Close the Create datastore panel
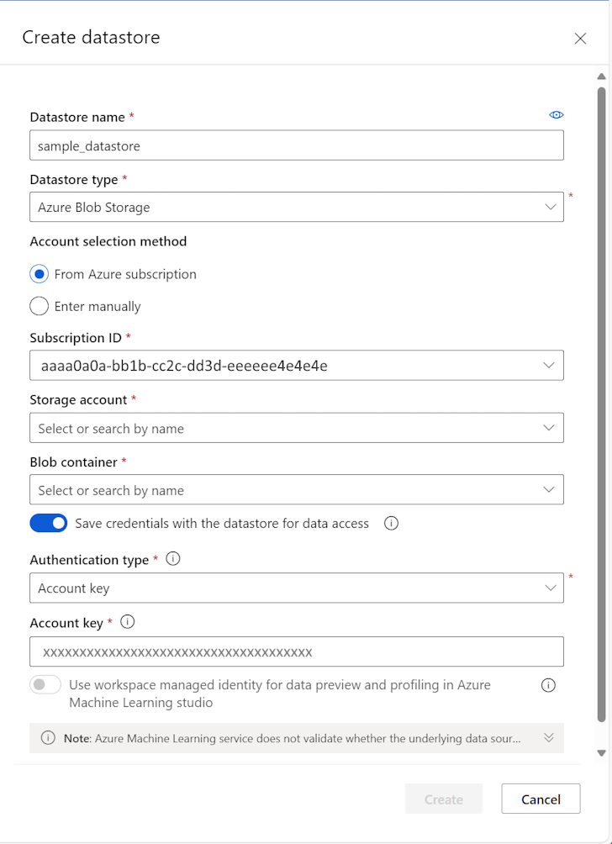 pyautogui.click(x=580, y=39)
